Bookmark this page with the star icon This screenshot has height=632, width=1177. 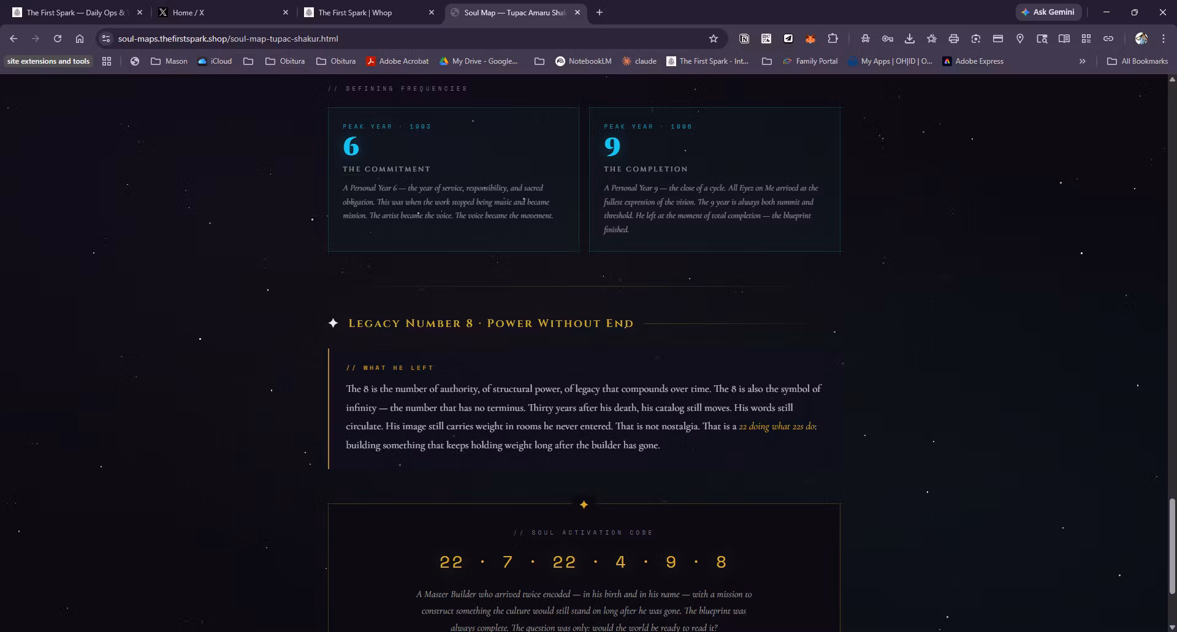point(714,39)
